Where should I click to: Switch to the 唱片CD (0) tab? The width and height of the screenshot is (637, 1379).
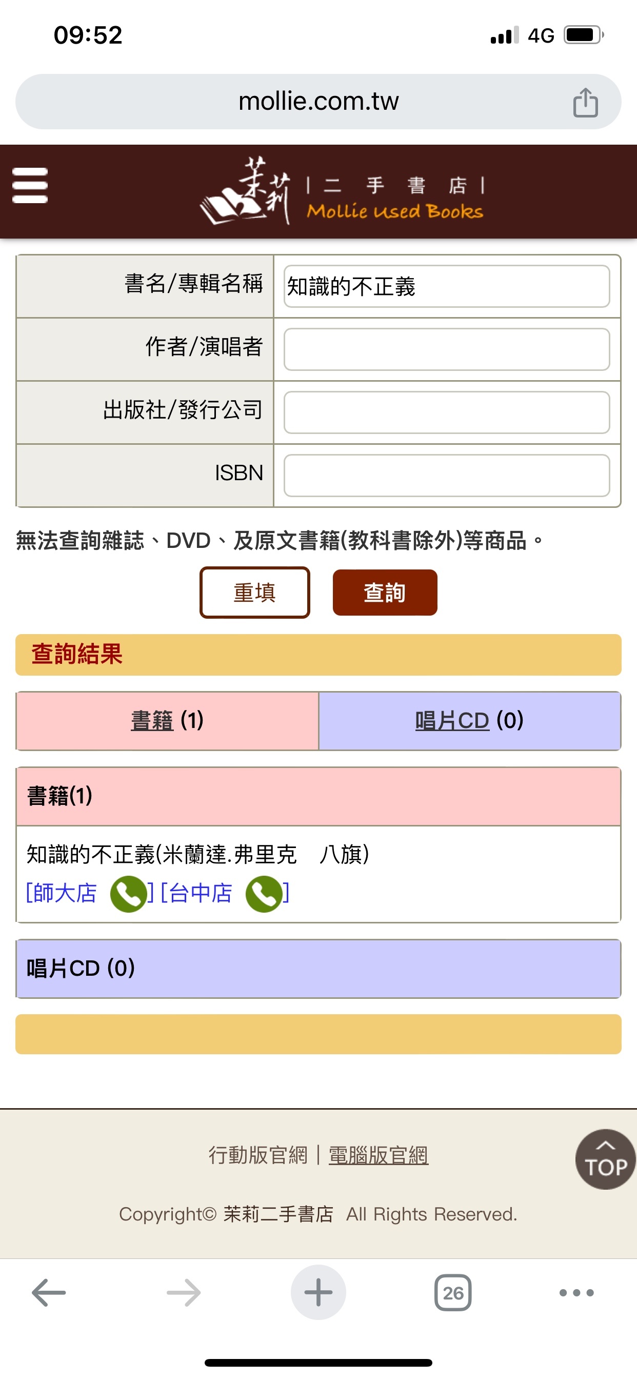tap(469, 721)
